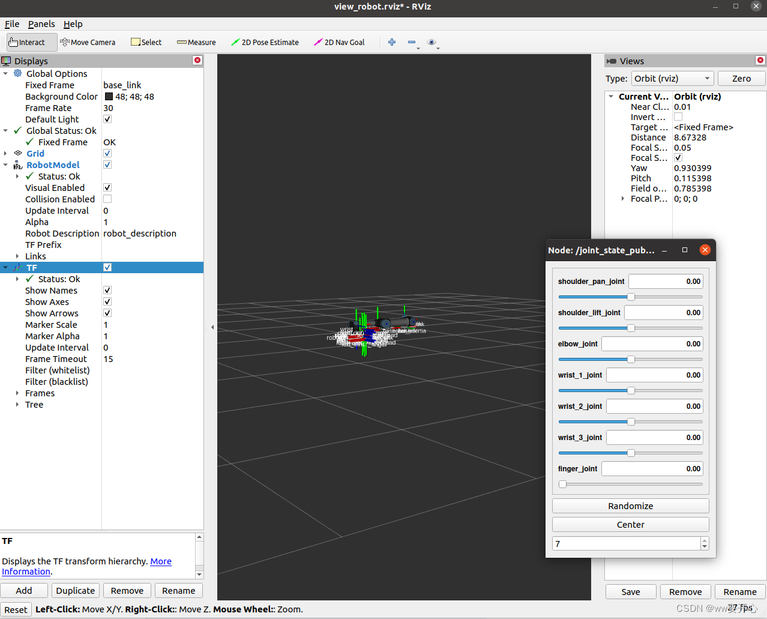The height and width of the screenshot is (619, 767).
Task: Activate the Select tool
Action: (146, 42)
